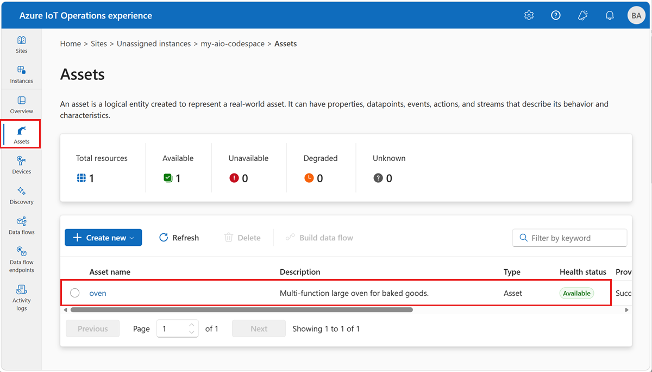652x372 pixels.
Task: Click the Available health status badge
Action: click(576, 293)
